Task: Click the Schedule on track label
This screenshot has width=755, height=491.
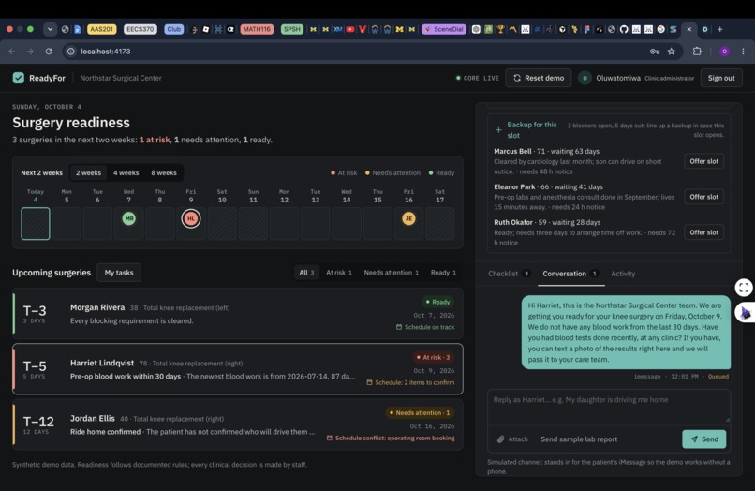Action: tap(425, 327)
